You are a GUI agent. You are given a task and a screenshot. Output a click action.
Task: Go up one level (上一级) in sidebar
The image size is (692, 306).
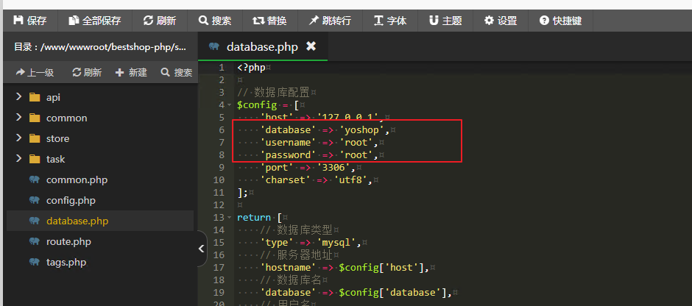coord(35,72)
